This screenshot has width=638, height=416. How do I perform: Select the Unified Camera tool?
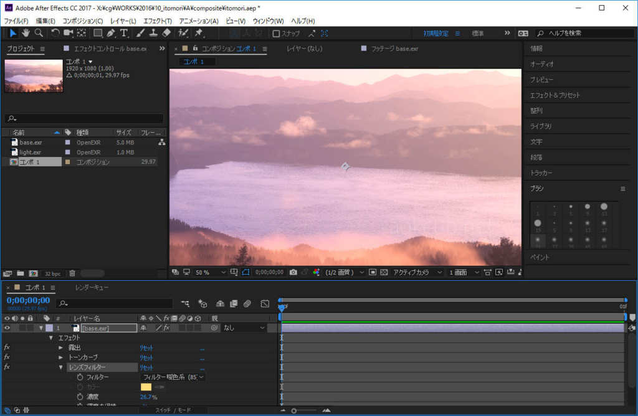click(68, 33)
